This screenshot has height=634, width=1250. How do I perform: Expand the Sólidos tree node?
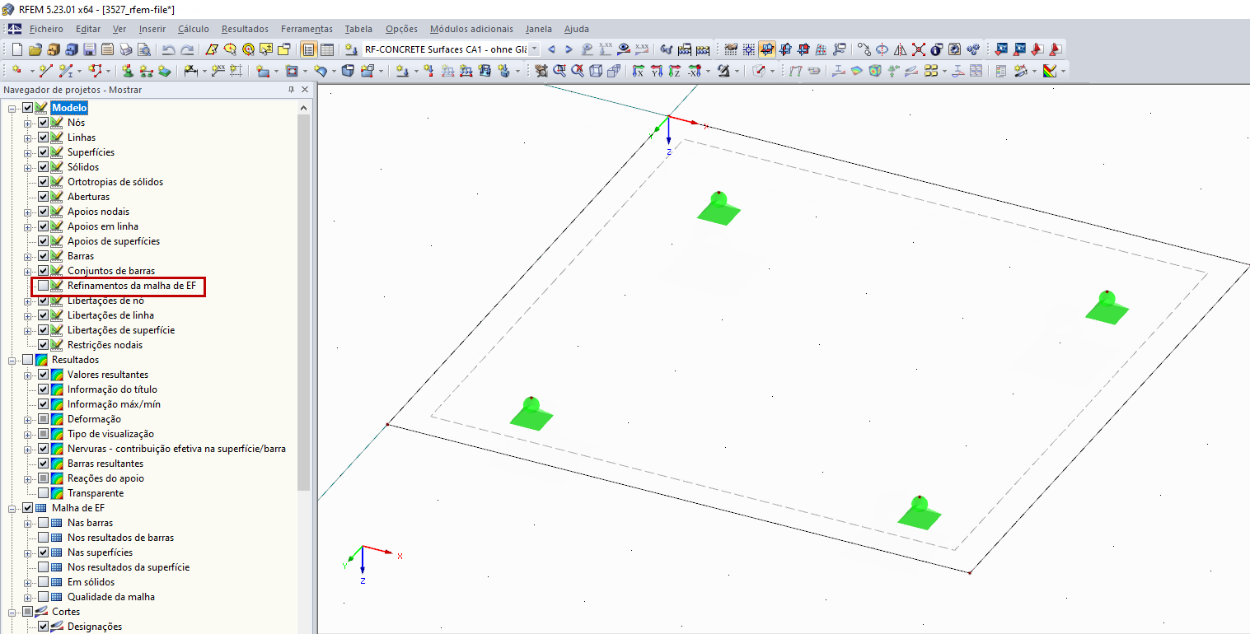tap(27, 167)
